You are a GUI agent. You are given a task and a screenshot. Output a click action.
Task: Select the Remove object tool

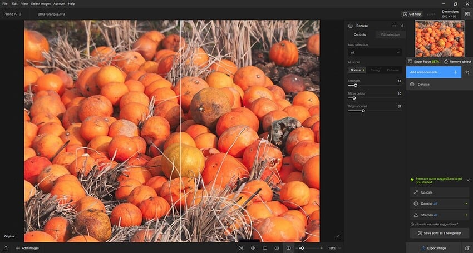[457, 62]
